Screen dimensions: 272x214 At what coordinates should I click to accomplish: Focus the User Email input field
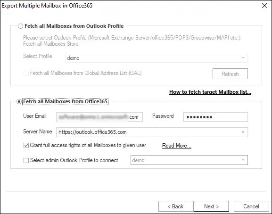pyautogui.click(x=99, y=117)
